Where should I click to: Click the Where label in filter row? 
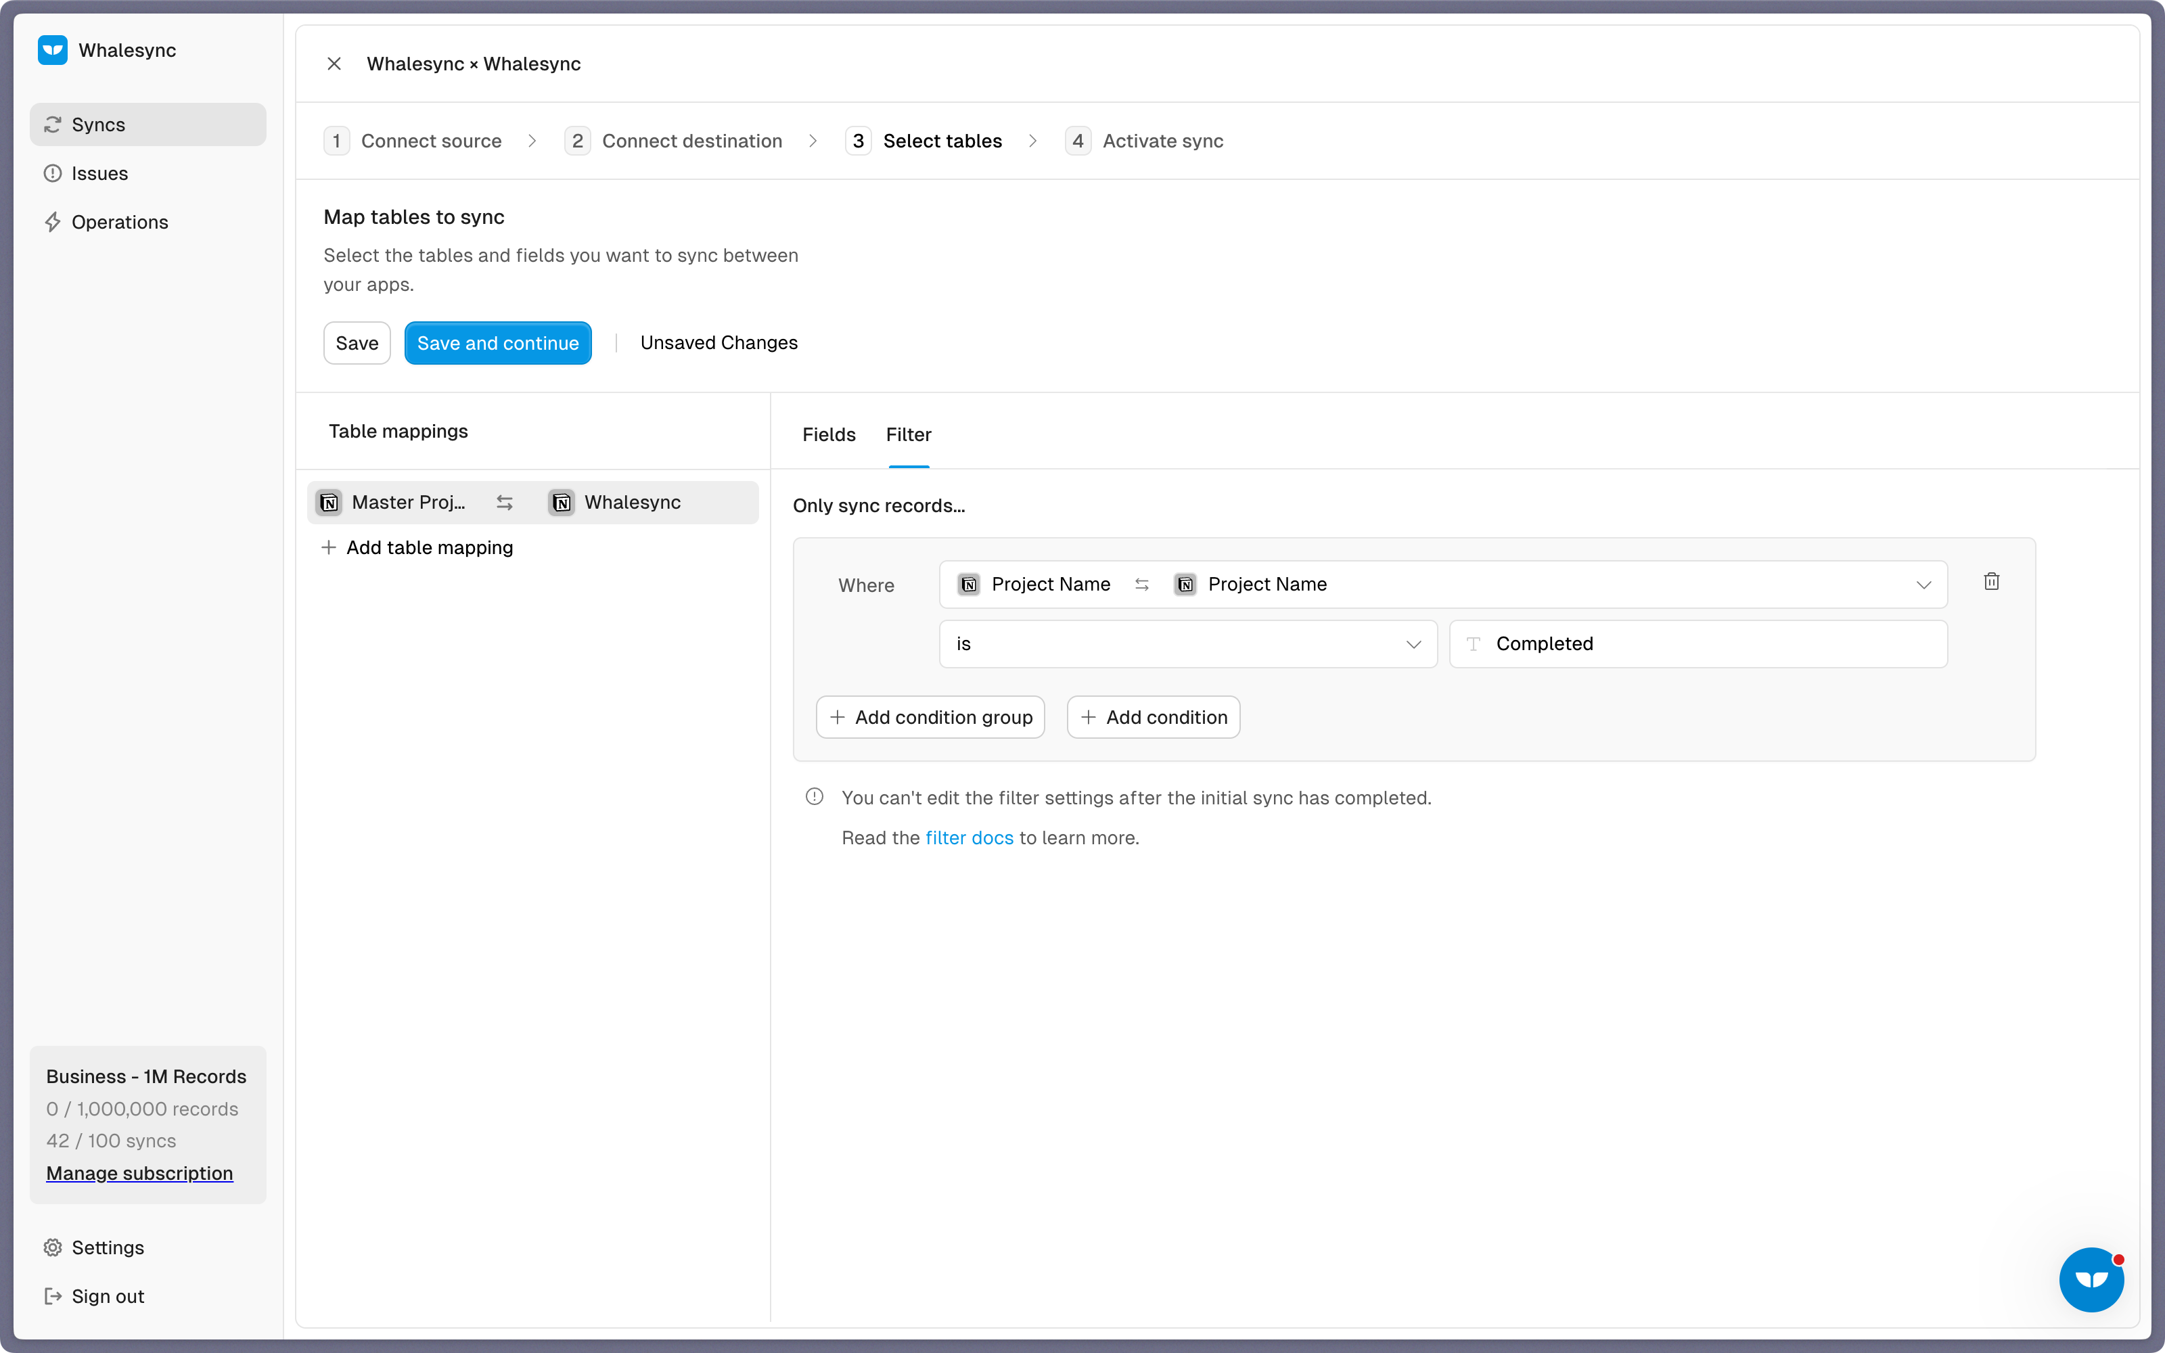866,586
